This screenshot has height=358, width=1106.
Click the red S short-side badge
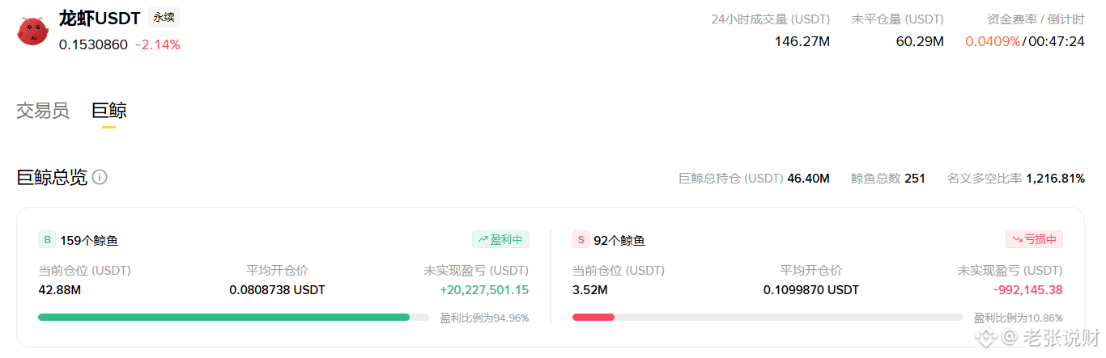click(581, 240)
